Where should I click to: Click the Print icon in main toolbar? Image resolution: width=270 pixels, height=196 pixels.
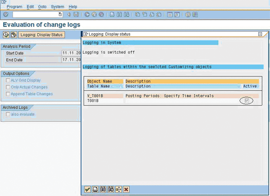[x=112, y=15]
